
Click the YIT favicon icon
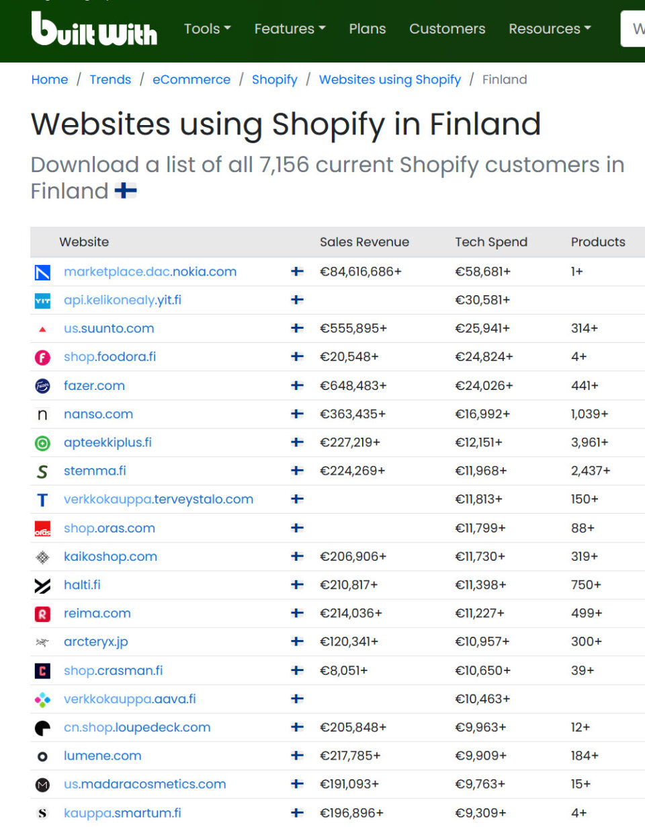pos(42,301)
